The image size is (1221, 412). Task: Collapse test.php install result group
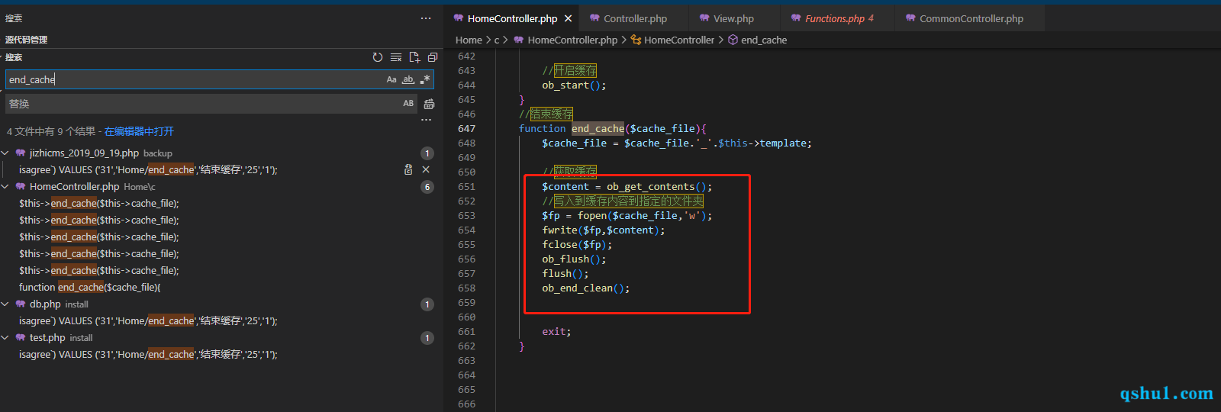[5, 337]
